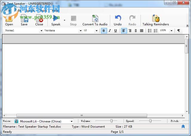Click the Ready status text
The image size is (191, 136).
point(7,132)
